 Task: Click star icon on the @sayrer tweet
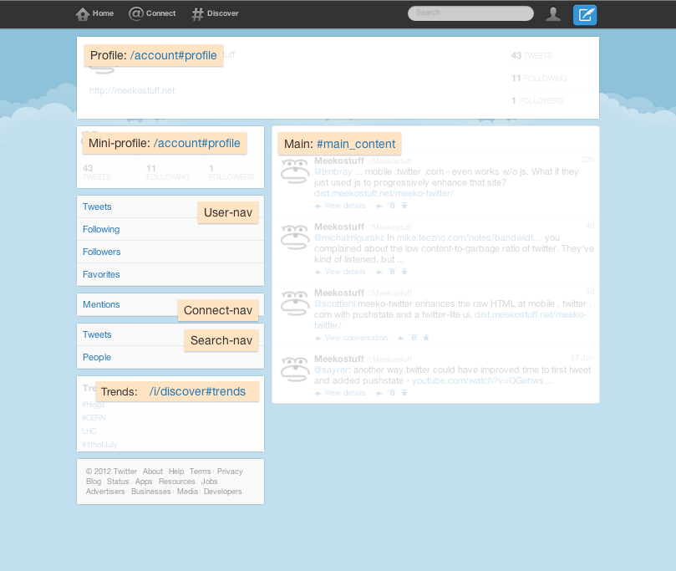click(x=404, y=393)
